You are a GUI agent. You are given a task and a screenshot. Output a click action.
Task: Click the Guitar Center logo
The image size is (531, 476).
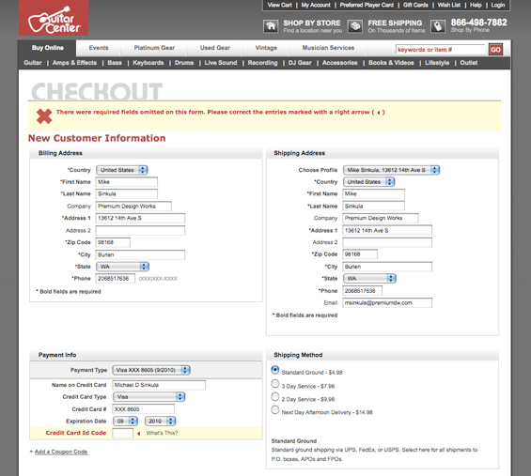(54, 18)
